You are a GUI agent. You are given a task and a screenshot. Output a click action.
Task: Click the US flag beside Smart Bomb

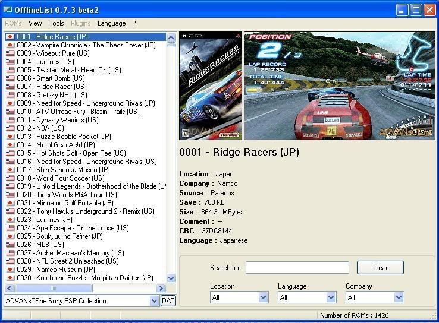click(10, 78)
